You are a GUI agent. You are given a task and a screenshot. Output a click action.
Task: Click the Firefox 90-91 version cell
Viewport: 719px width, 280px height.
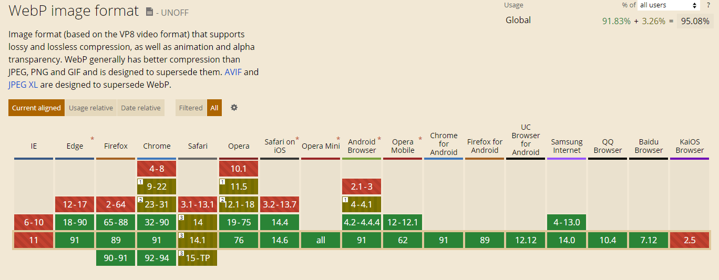(116, 258)
